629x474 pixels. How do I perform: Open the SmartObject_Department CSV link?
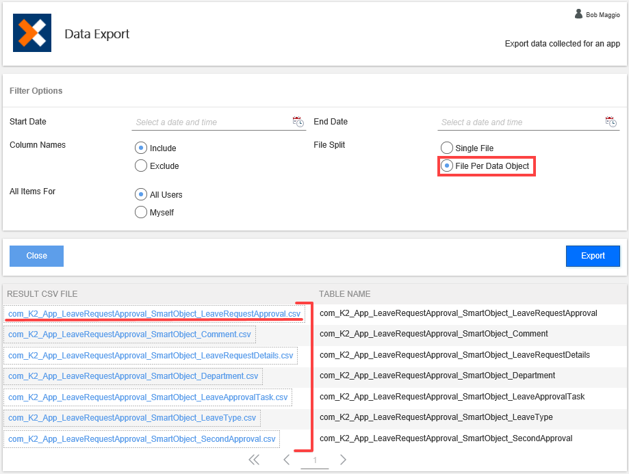134,376
